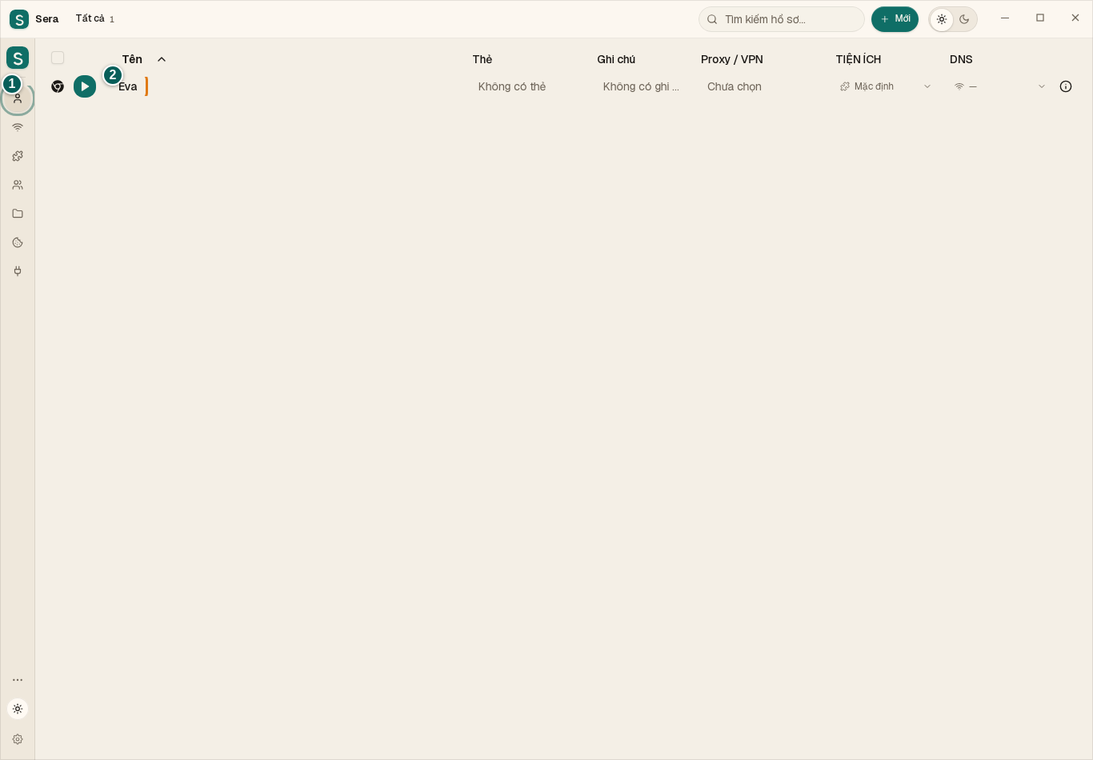
Task: Add a tag via Không có thẻ
Action: pos(512,86)
